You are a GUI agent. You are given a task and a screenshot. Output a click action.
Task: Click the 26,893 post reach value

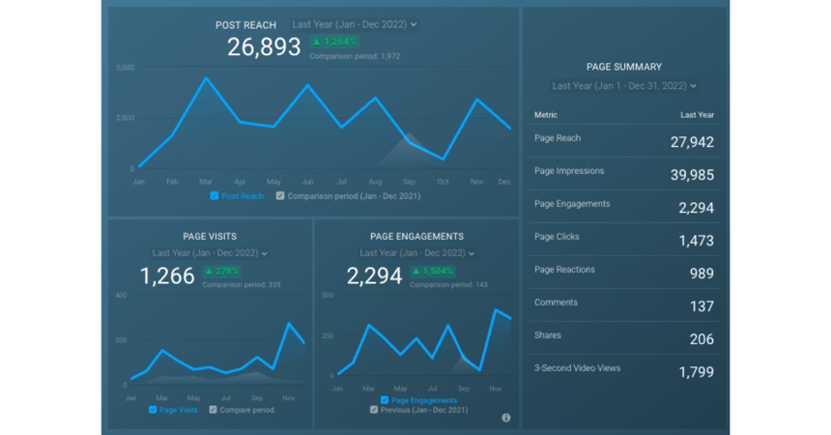click(x=264, y=46)
